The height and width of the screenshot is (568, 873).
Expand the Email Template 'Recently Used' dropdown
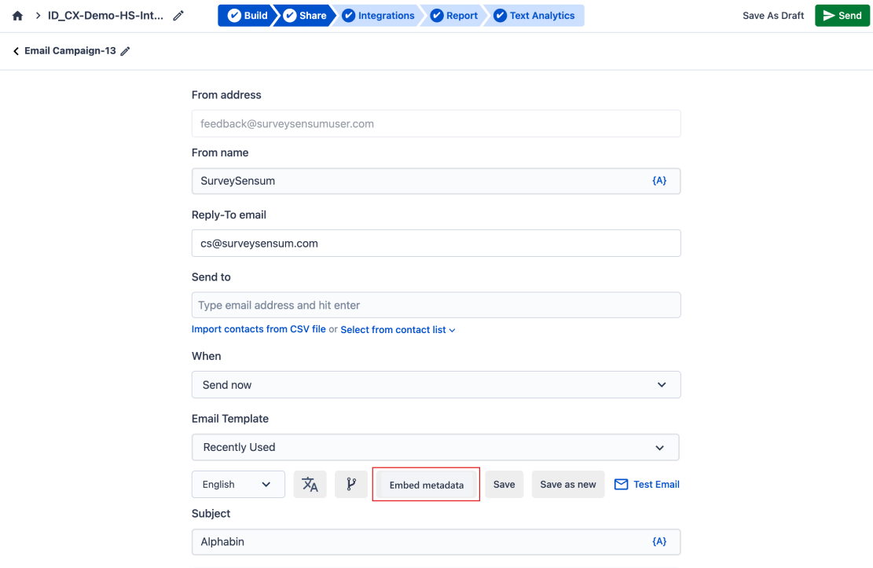click(x=435, y=447)
